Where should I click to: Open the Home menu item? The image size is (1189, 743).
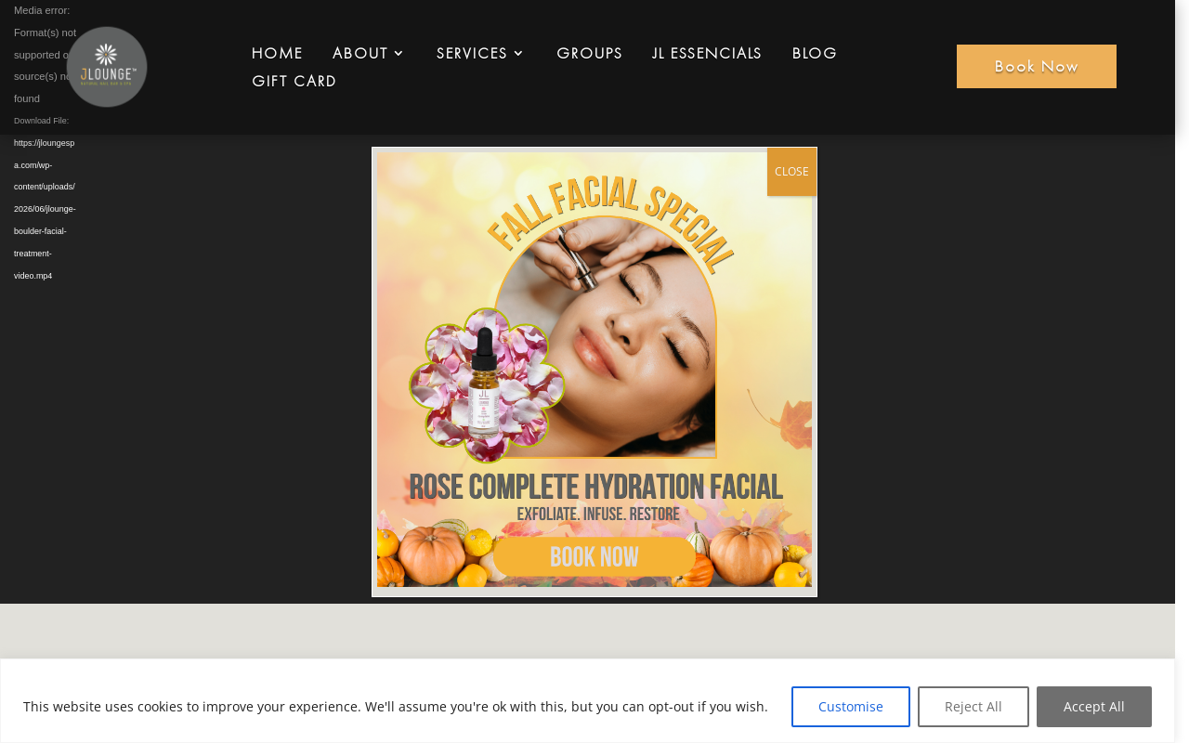click(277, 53)
